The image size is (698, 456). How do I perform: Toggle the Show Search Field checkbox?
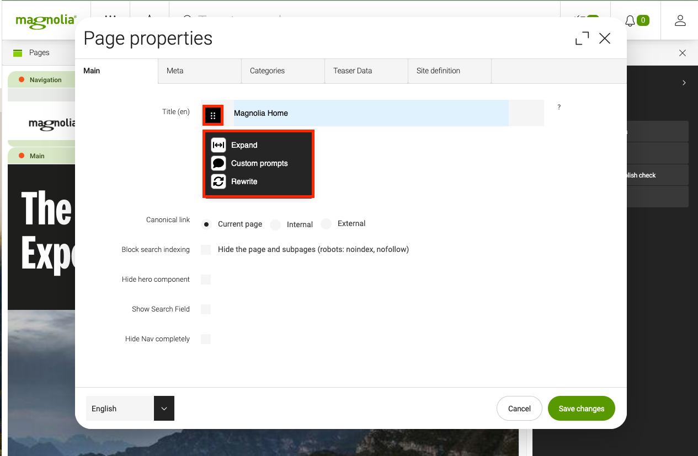pos(206,309)
